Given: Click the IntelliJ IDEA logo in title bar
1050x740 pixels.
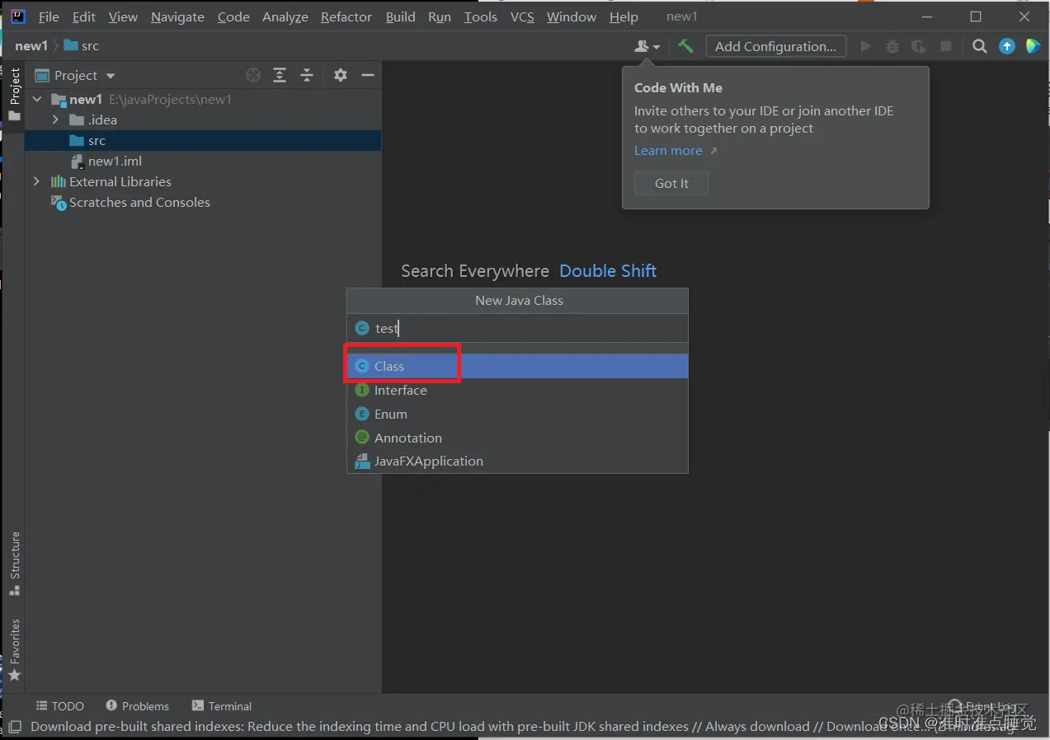Looking at the screenshot, I should pyautogui.click(x=17, y=16).
